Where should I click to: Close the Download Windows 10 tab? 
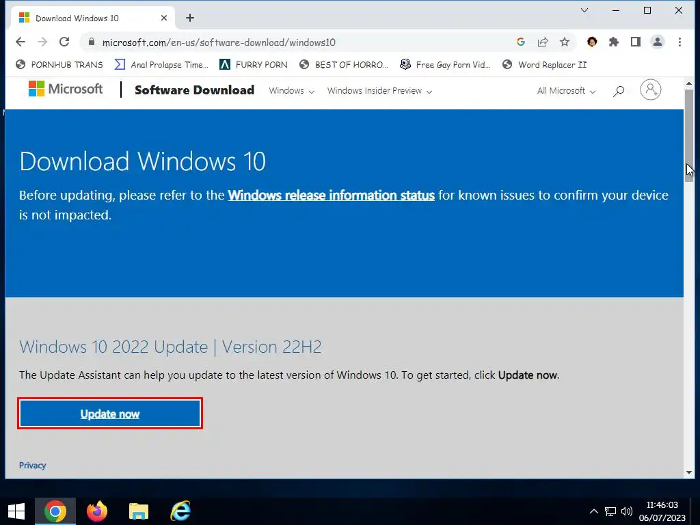tap(164, 18)
